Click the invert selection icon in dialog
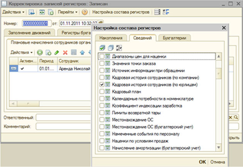This screenshot has height=167, width=243. tap(118, 48)
